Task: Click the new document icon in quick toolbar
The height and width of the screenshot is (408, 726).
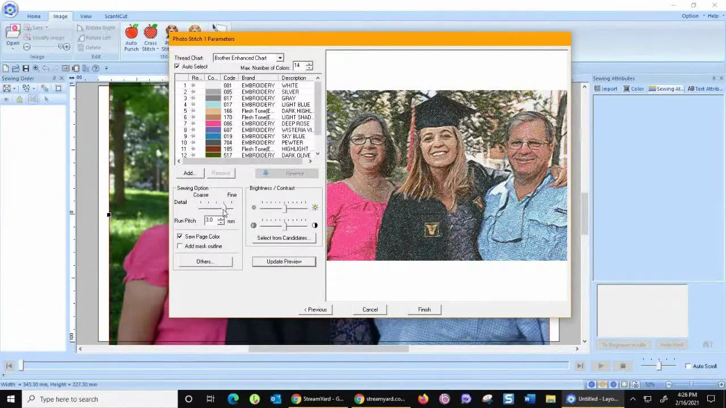Action: 6,69
